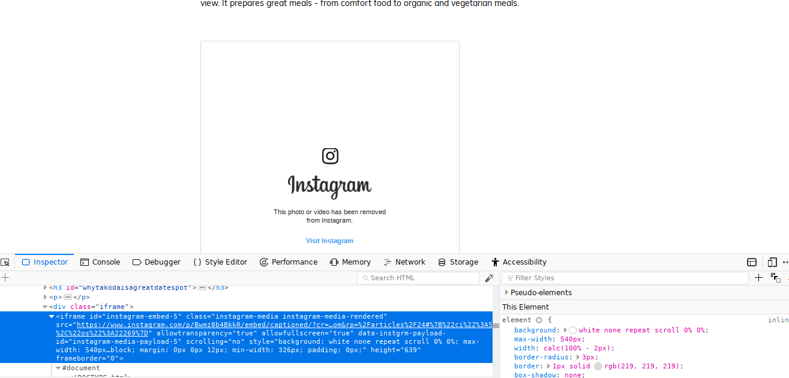Click the markup panel vertical scrollbar thumb
Viewport: 789px width, 378px height.
(x=496, y=326)
